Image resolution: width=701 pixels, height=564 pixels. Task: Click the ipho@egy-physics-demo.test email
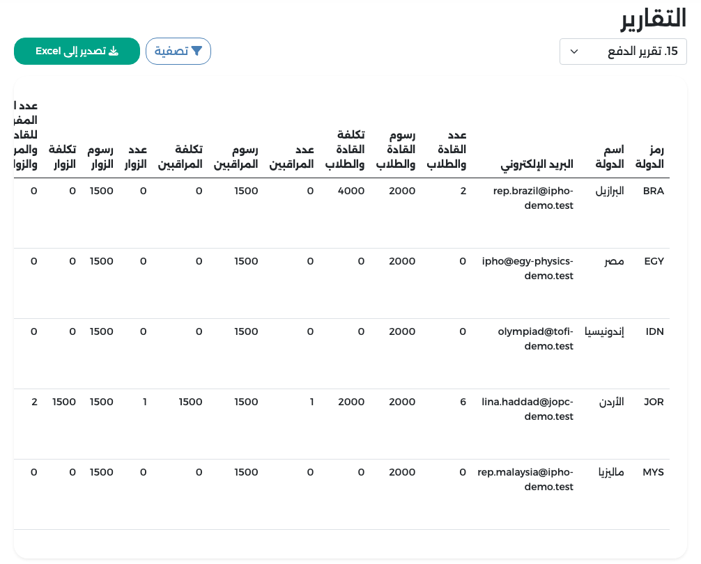(x=527, y=268)
